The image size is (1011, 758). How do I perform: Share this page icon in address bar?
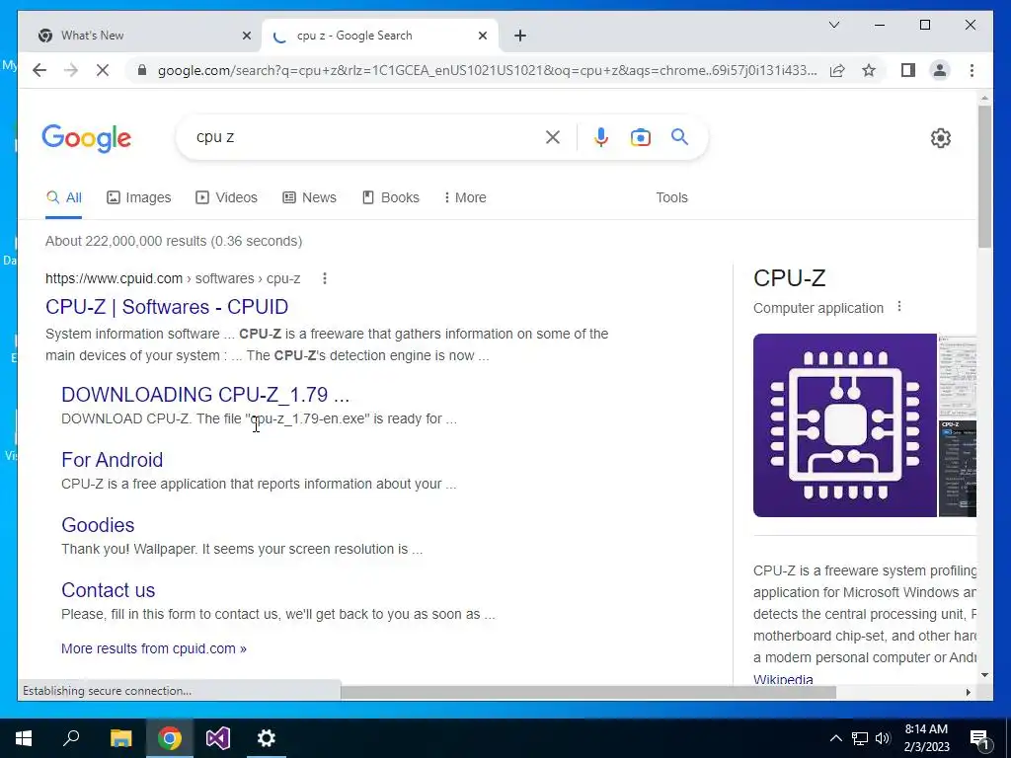(x=837, y=70)
